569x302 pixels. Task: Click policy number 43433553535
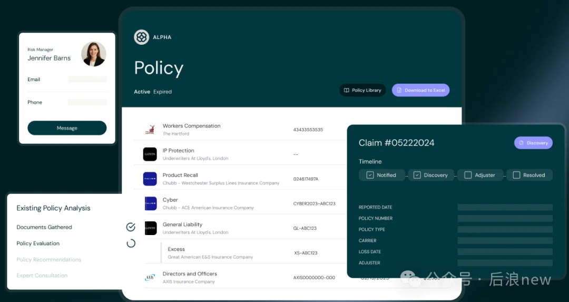pyautogui.click(x=308, y=130)
